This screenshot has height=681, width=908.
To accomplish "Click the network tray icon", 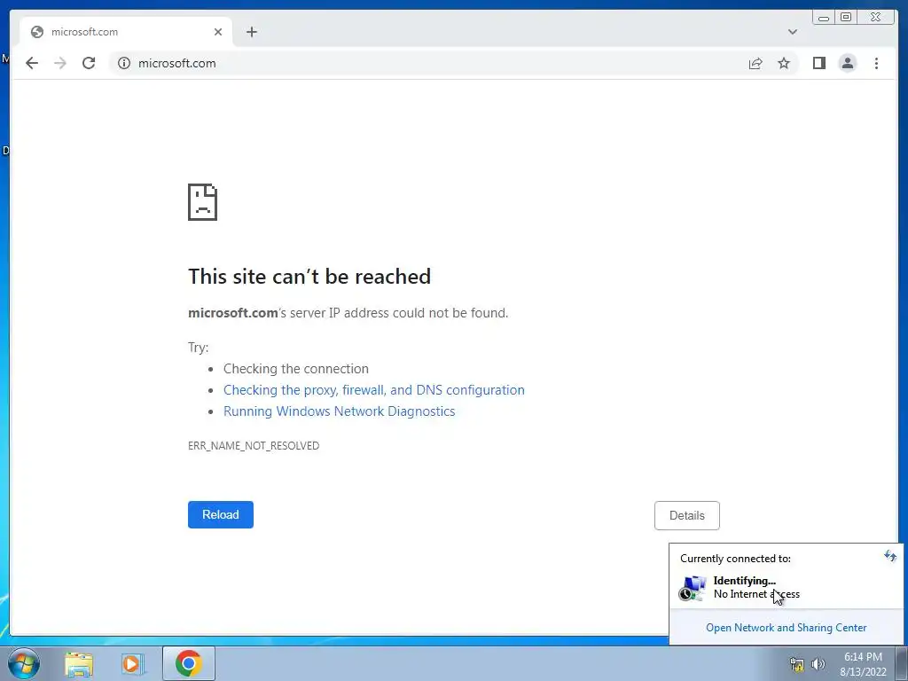I will [x=797, y=664].
